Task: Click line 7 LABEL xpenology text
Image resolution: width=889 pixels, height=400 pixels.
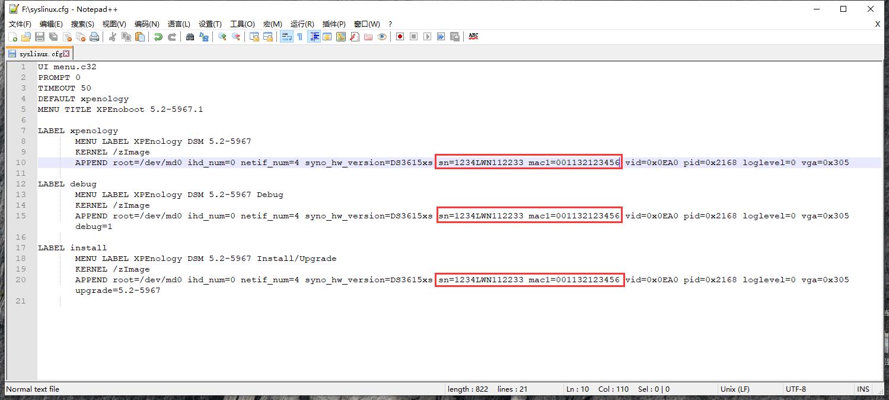Action: tap(78, 131)
